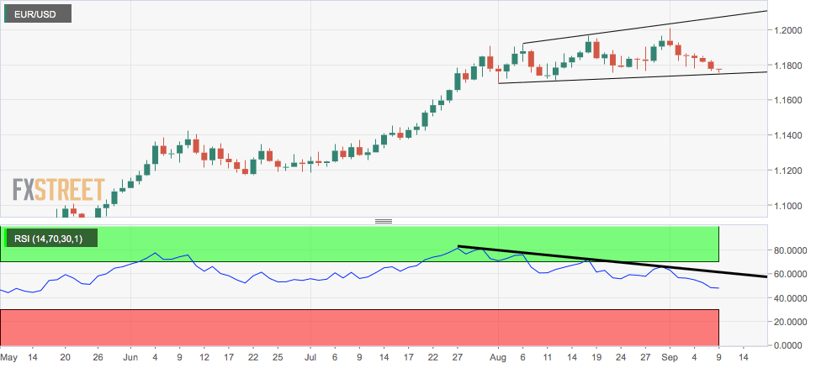Click the green RSI overbought zone
The width and height of the screenshot is (832, 368).
point(359,244)
